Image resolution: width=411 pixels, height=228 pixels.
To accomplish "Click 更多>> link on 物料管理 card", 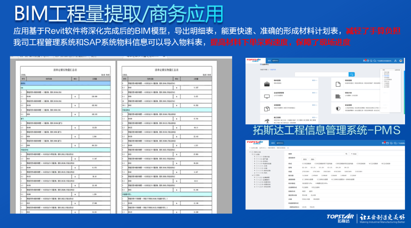I will 315,80.
